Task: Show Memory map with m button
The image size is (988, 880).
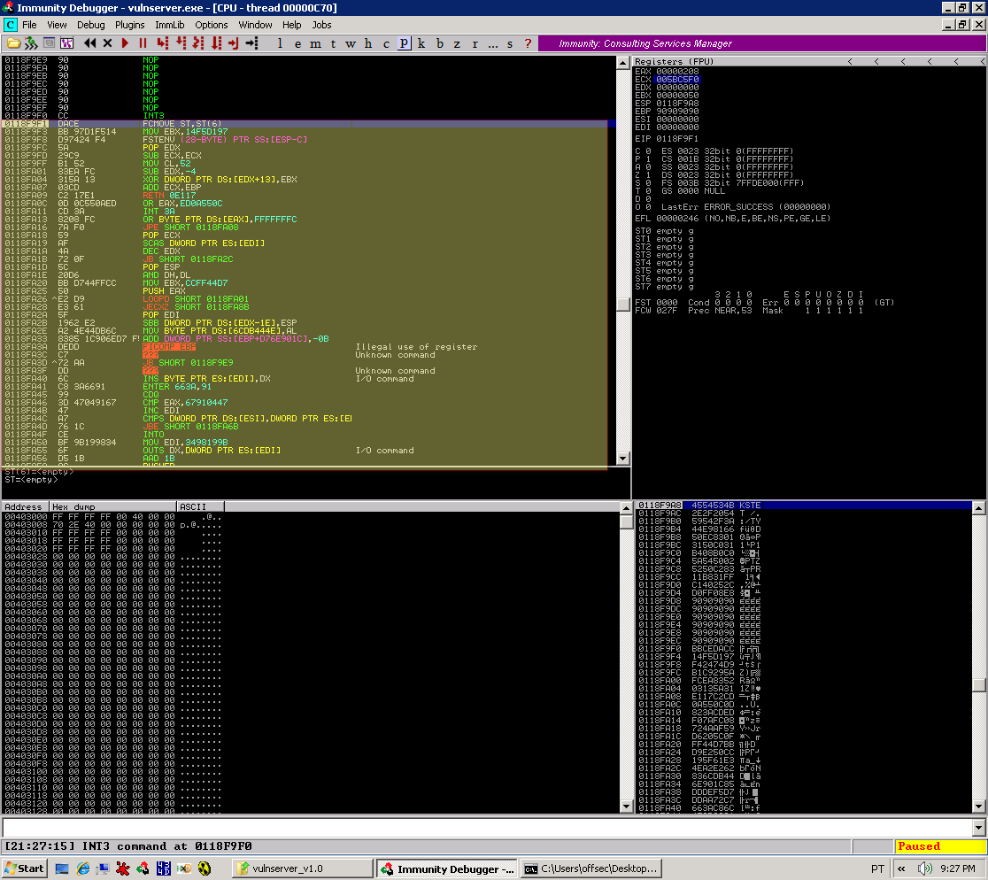Action: [315, 42]
